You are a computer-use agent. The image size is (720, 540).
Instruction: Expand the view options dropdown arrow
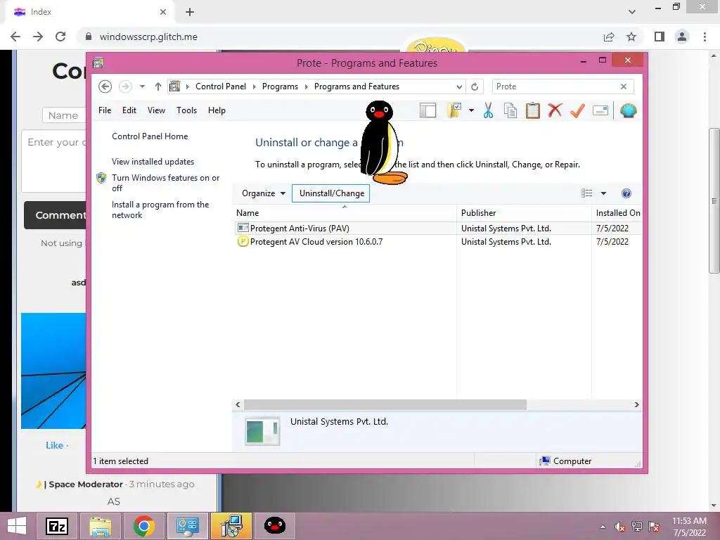(603, 193)
